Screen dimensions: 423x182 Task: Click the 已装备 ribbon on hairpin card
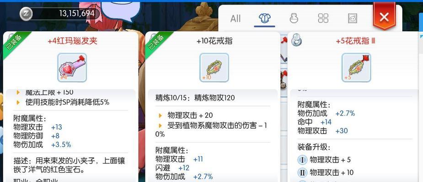16,44
